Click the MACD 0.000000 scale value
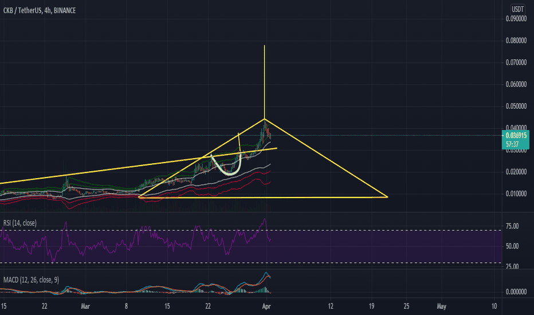Image resolution: width=534 pixels, height=315 pixels. [516, 292]
